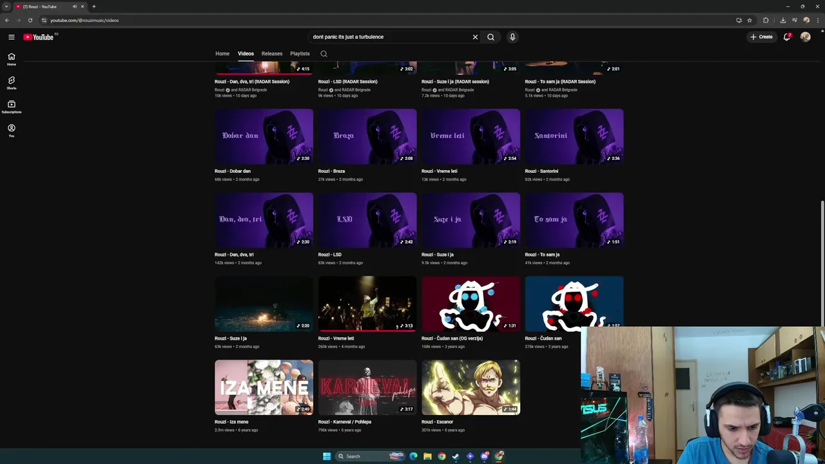Play the Karneval red neon thumbnail
This screenshot has height=464, width=825.
point(367,387)
